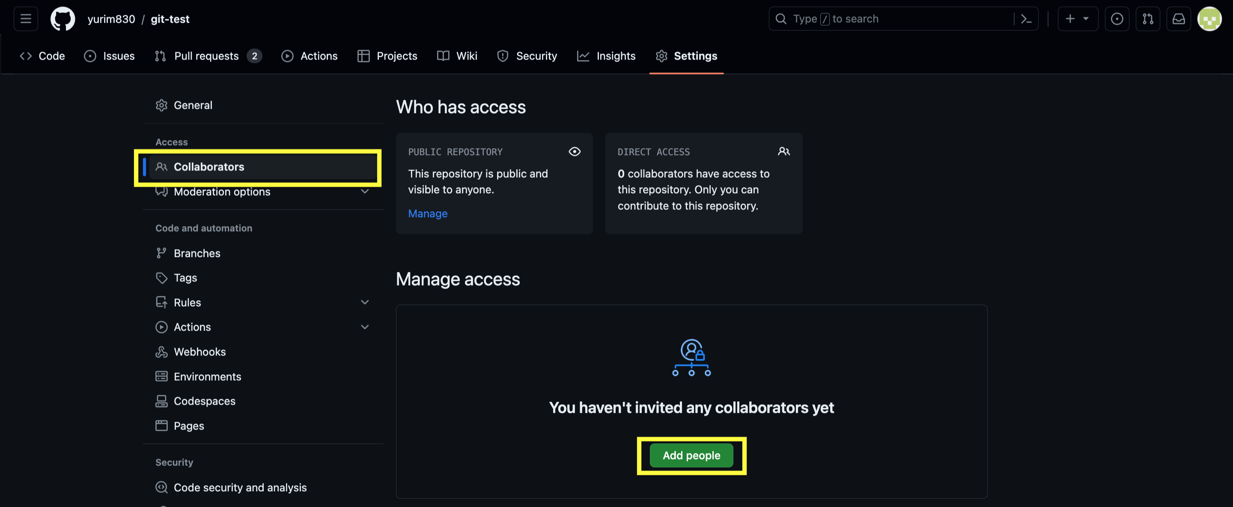The height and width of the screenshot is (507, 1233).
Task: Open Webhooks settings in sidebar
Action: pyautogui.click(x=200, y=352)
